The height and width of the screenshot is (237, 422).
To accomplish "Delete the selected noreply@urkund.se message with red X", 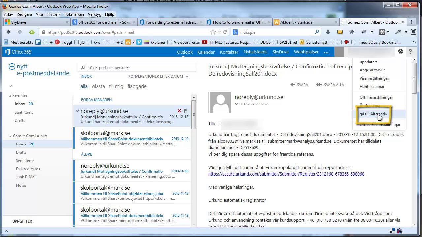I will [179, 111].
